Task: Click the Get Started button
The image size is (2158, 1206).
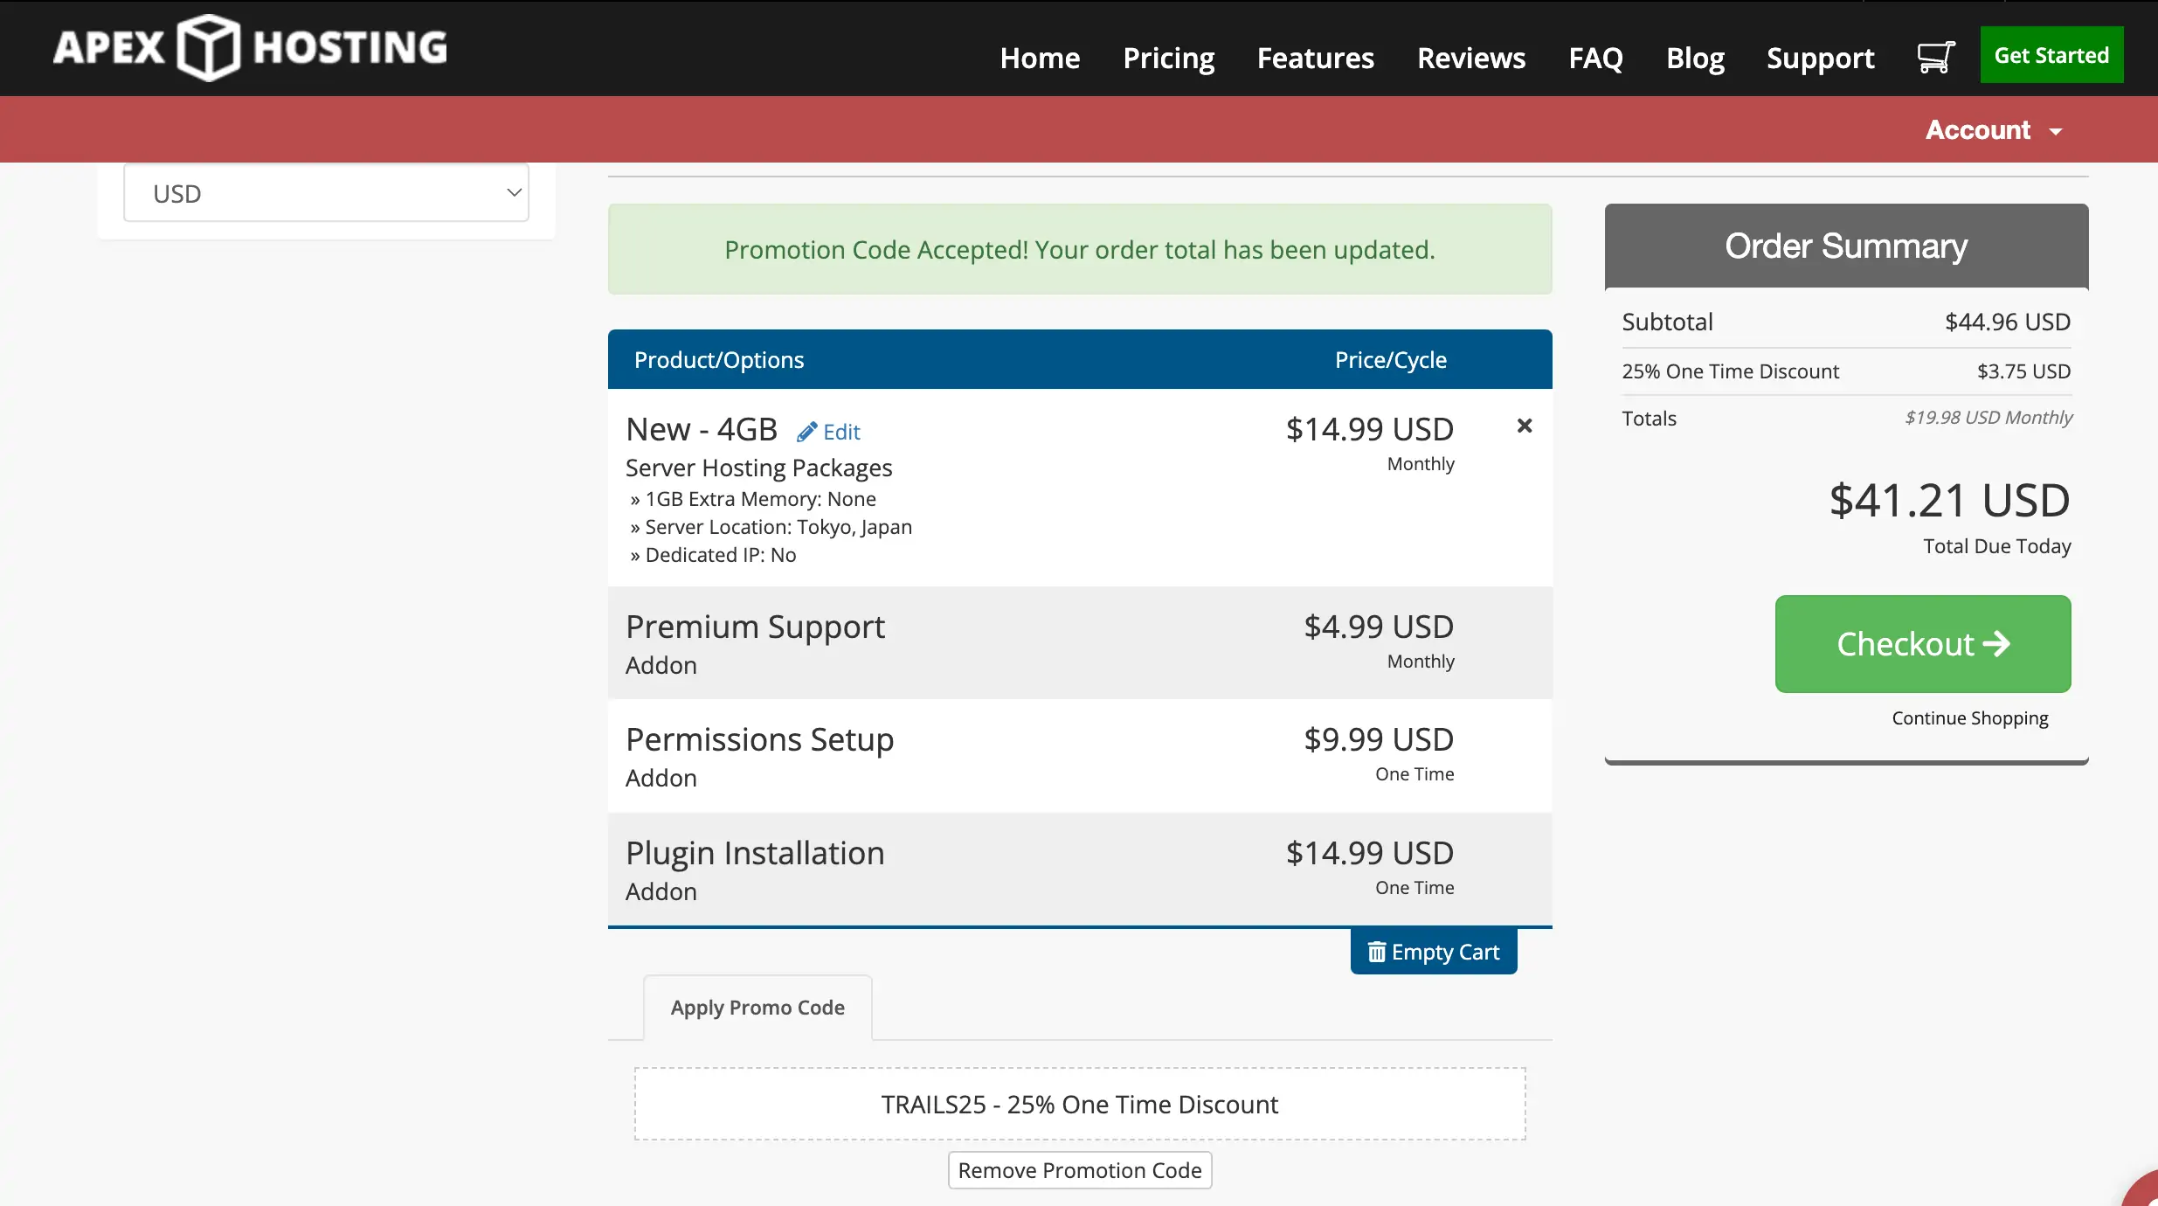Action: coord(2051,55)
